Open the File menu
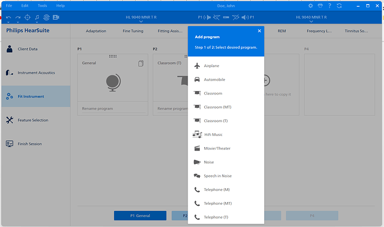This screenshot has height=227, width=384. coord(9,6)
